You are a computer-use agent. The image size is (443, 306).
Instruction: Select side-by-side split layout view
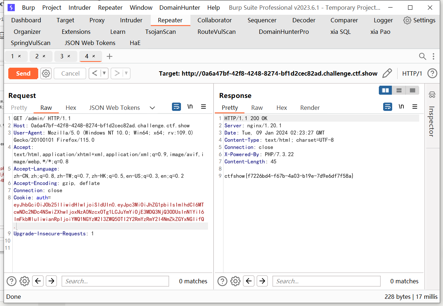coord(385,90)
